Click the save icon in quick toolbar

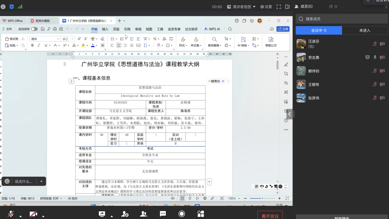[43, 29]
